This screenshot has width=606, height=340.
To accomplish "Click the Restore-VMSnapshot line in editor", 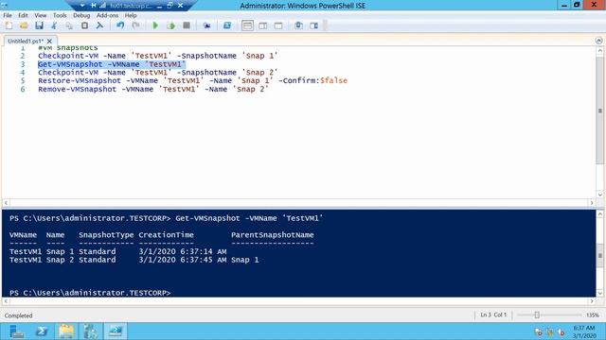I will pyautogui.click(x=192, y=80).
